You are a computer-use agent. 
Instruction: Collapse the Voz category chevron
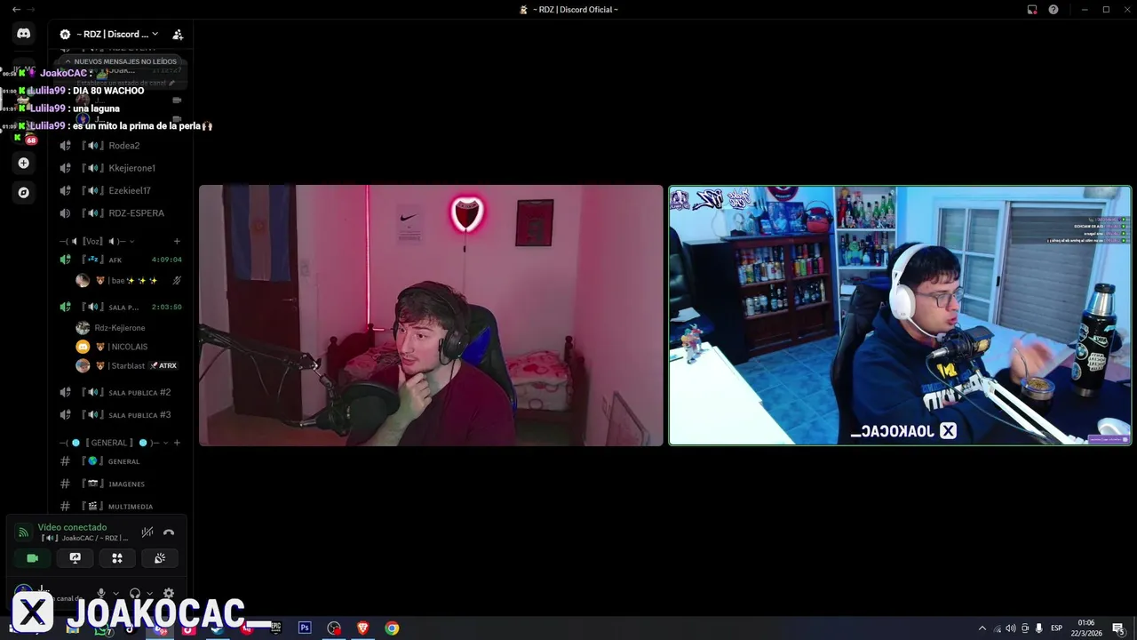tap(132, 242)
